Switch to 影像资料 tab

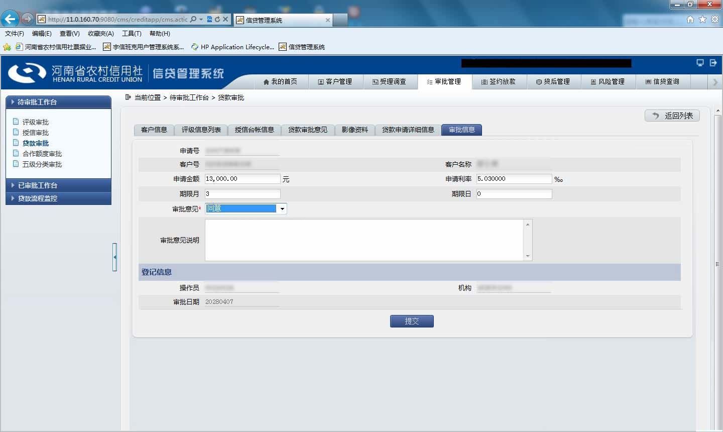click(x=355, y=130)
